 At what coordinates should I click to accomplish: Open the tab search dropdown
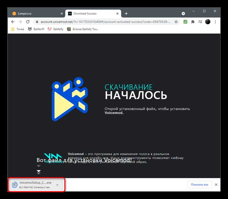[x=183, y=13]
